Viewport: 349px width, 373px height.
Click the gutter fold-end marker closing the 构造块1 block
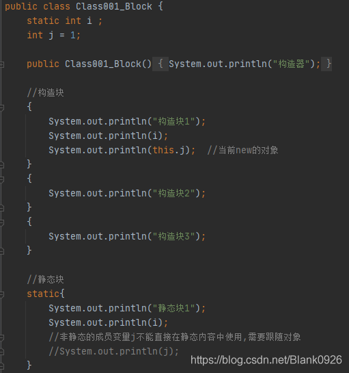point(1,165)
